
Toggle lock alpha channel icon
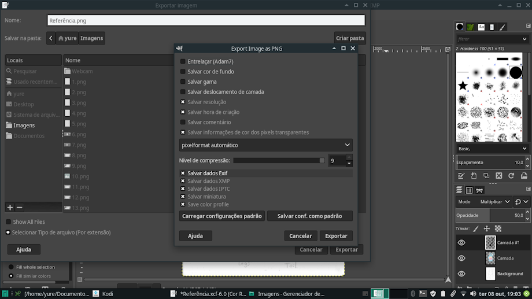(498, 229)
